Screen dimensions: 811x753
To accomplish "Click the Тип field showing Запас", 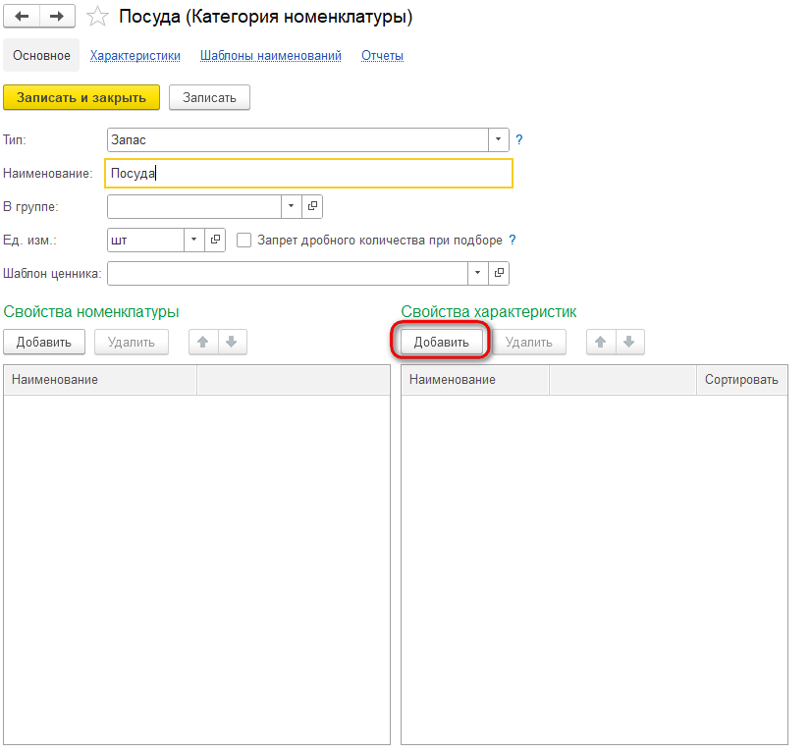I will [x=297, y=139].
